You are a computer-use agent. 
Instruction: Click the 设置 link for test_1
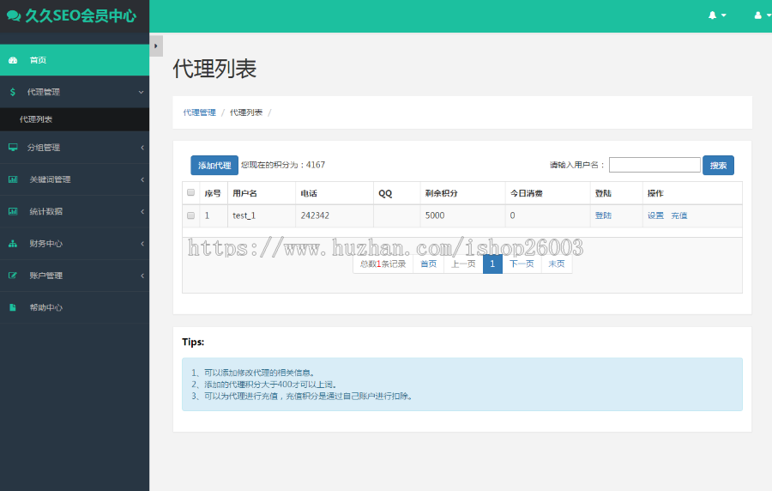pyautogui.click(x=655, y=215)
